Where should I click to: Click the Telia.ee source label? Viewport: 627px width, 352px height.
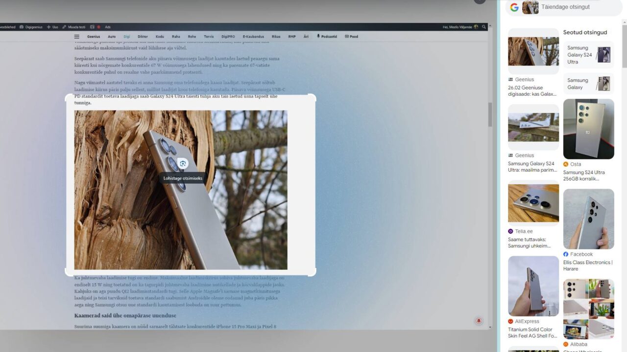(520, 231)
